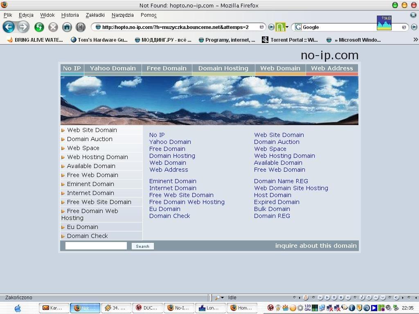This screenshot has width=419, height=314.
Task: Click Web Space in left sidebar
Action: pyautogui.click(x=83, y=148)
